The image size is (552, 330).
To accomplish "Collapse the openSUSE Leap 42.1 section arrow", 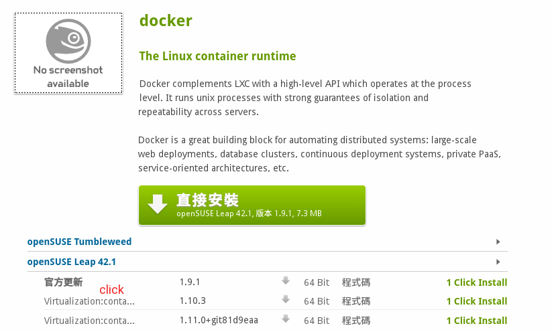I will pos(498,262).
